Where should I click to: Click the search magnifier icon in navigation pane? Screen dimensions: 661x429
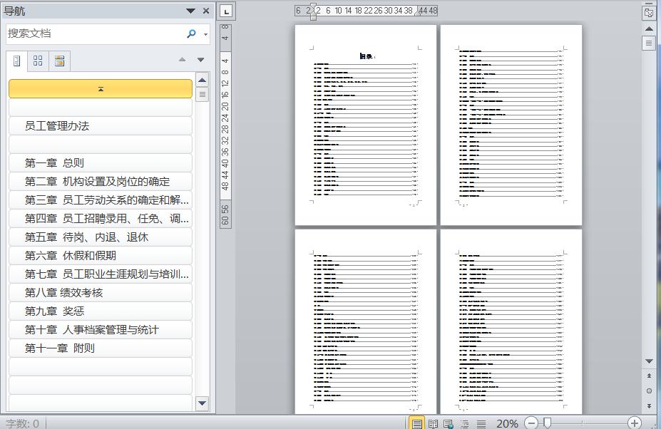(190, 32)
